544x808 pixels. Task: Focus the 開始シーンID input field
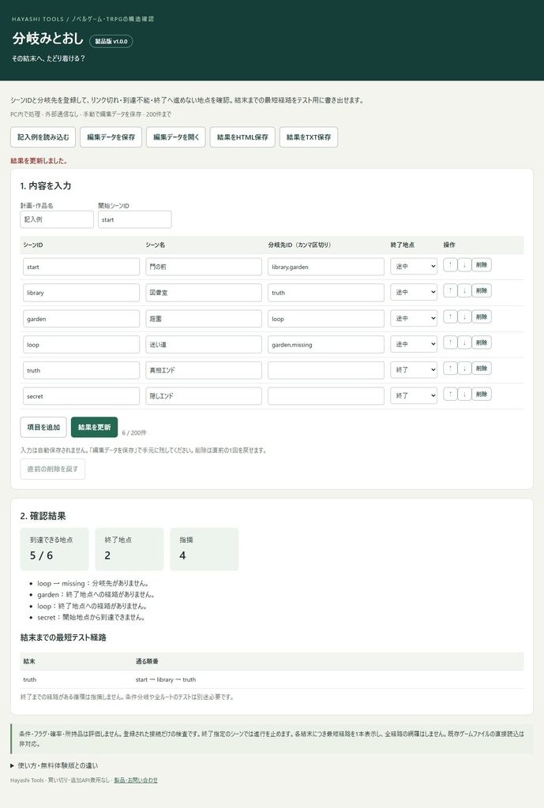click(134, 219)
